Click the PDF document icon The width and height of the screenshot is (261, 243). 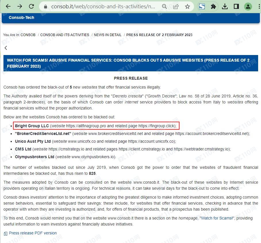pyautogui.click(x=5, y=234)
